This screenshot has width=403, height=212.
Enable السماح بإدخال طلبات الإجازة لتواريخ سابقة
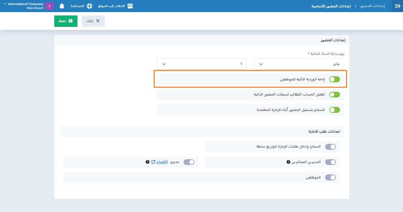(x=331, y=147)
